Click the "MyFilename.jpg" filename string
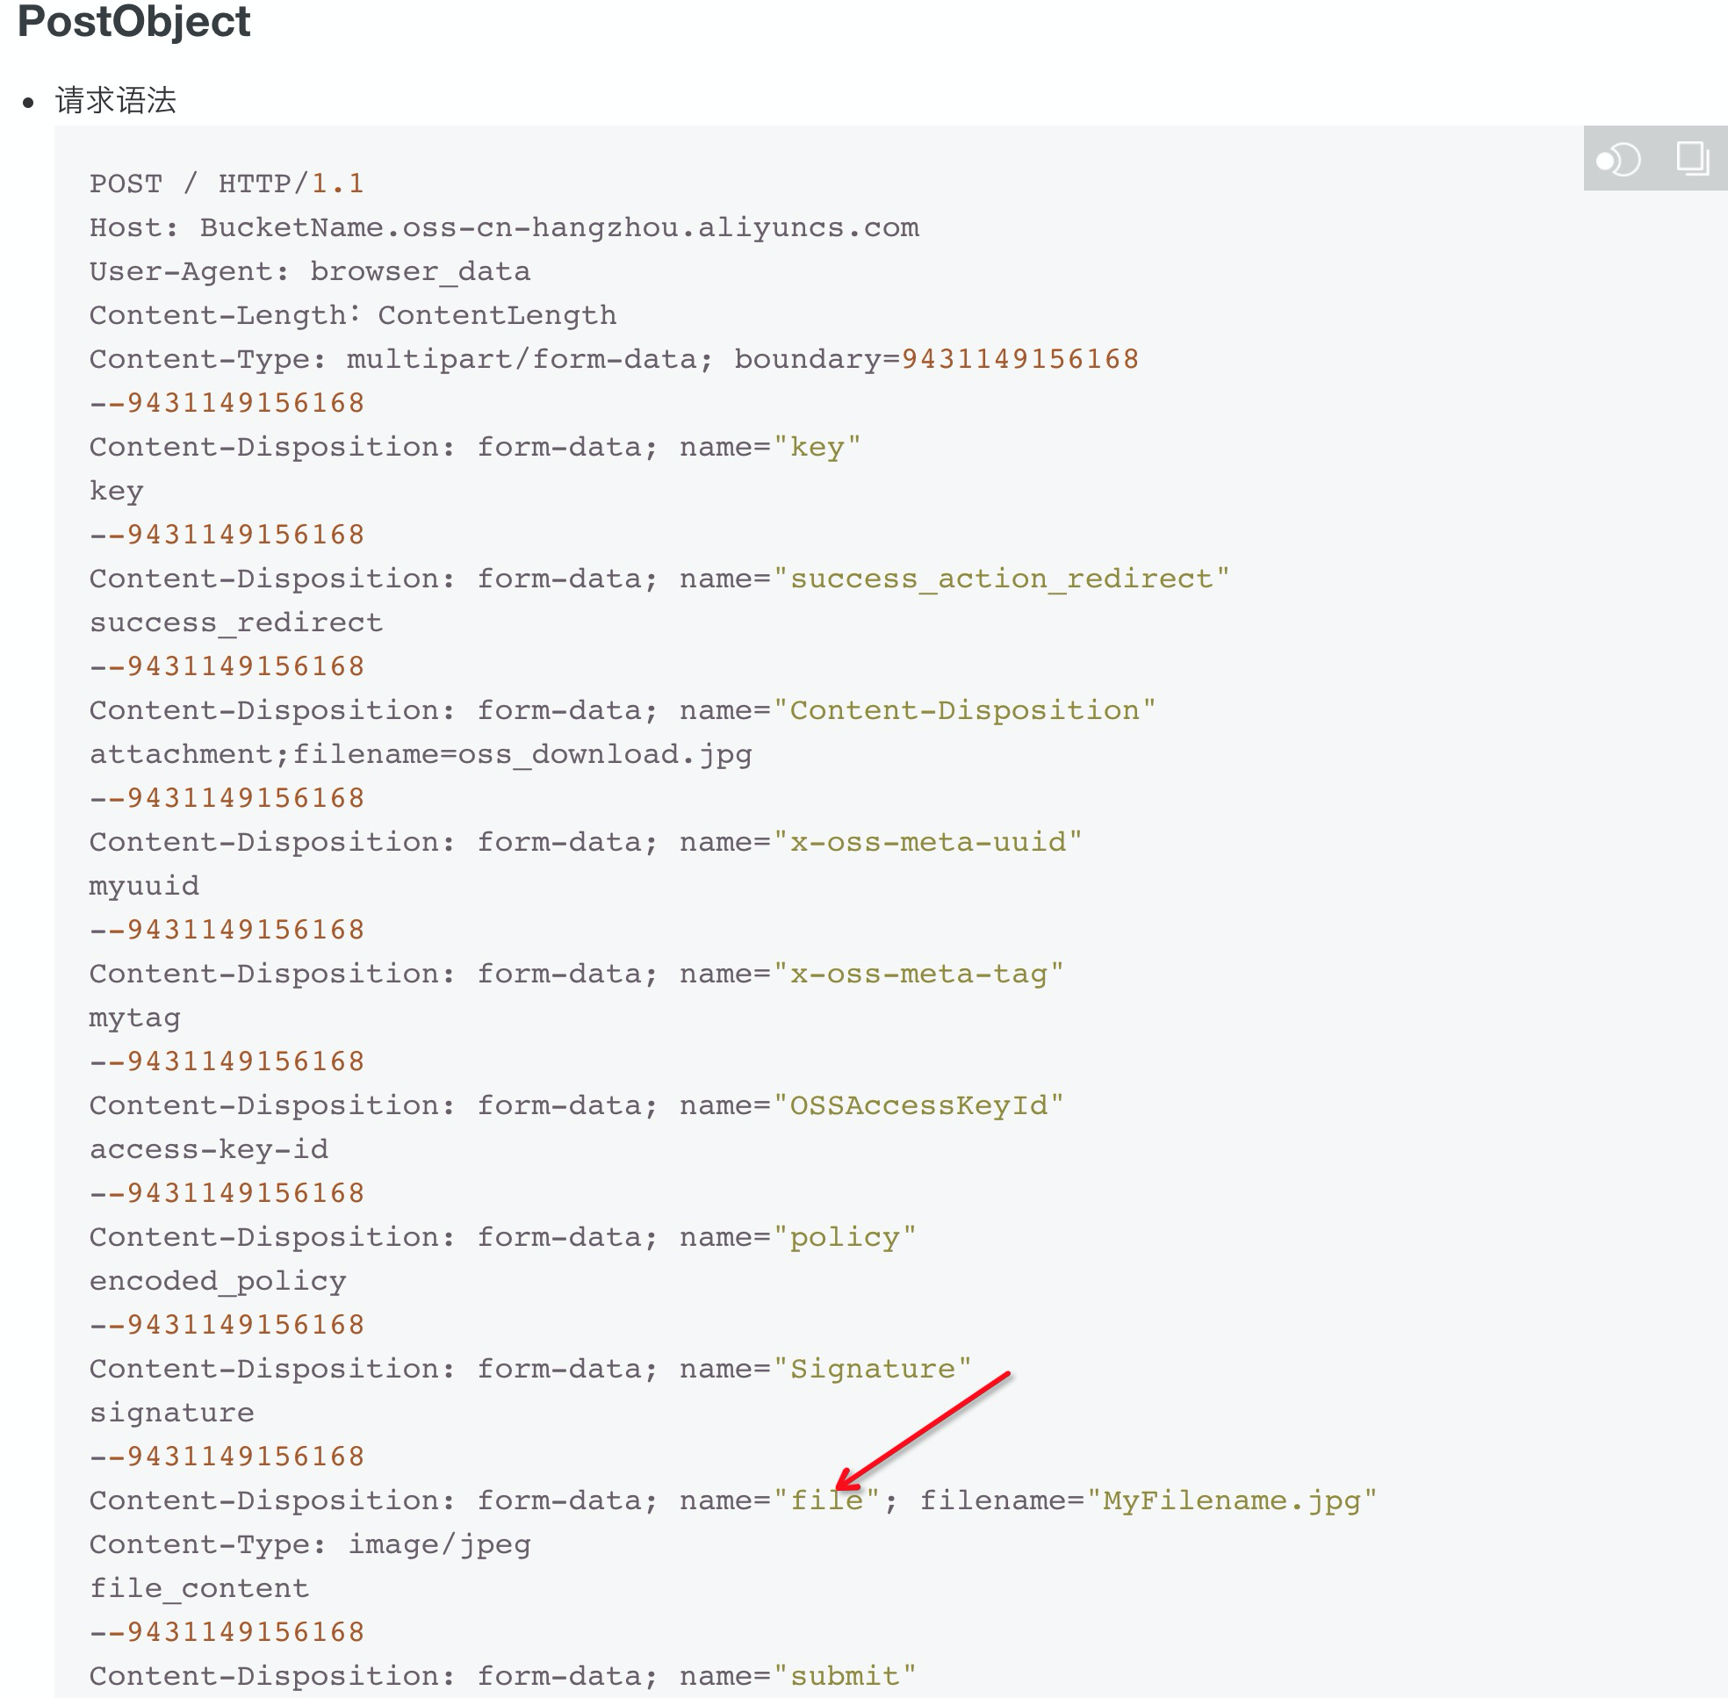This screenshot has height=1698, width=1728. [1231, 1500]
